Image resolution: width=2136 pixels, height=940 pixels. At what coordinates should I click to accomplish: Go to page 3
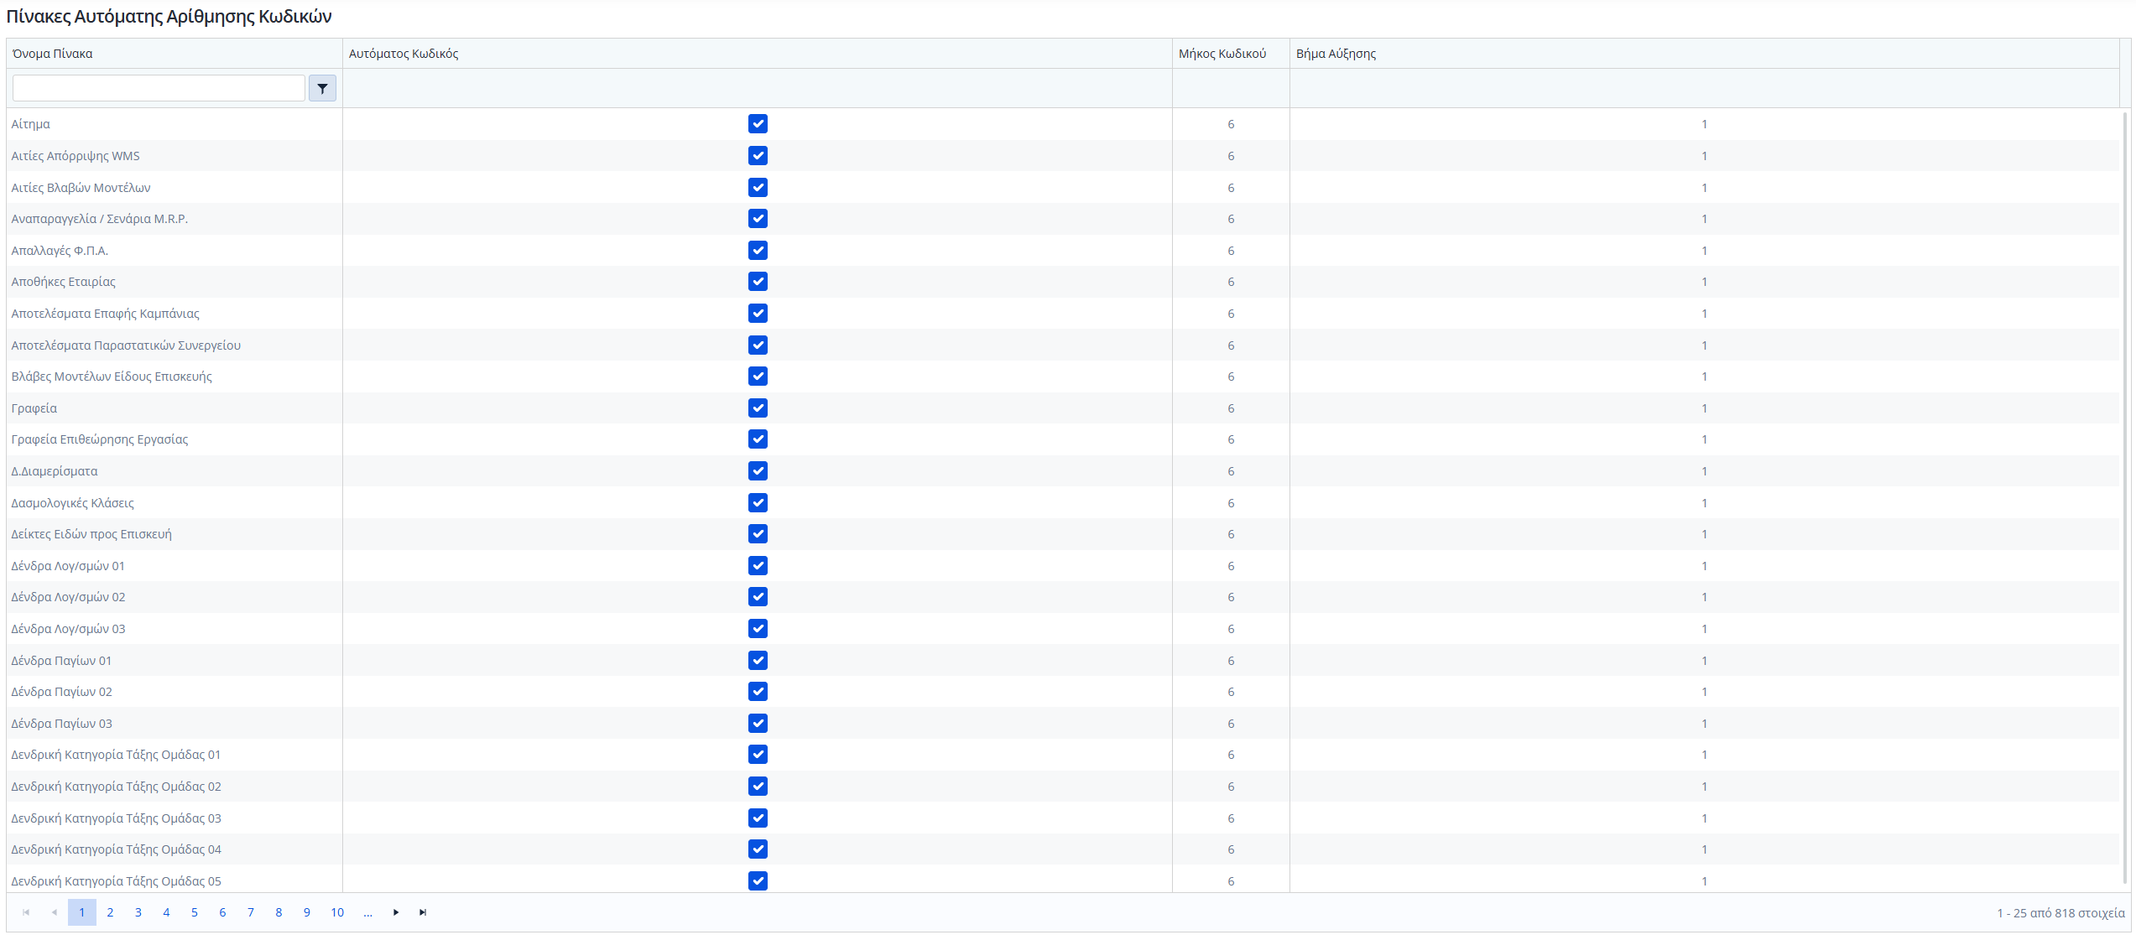[138, 912]
